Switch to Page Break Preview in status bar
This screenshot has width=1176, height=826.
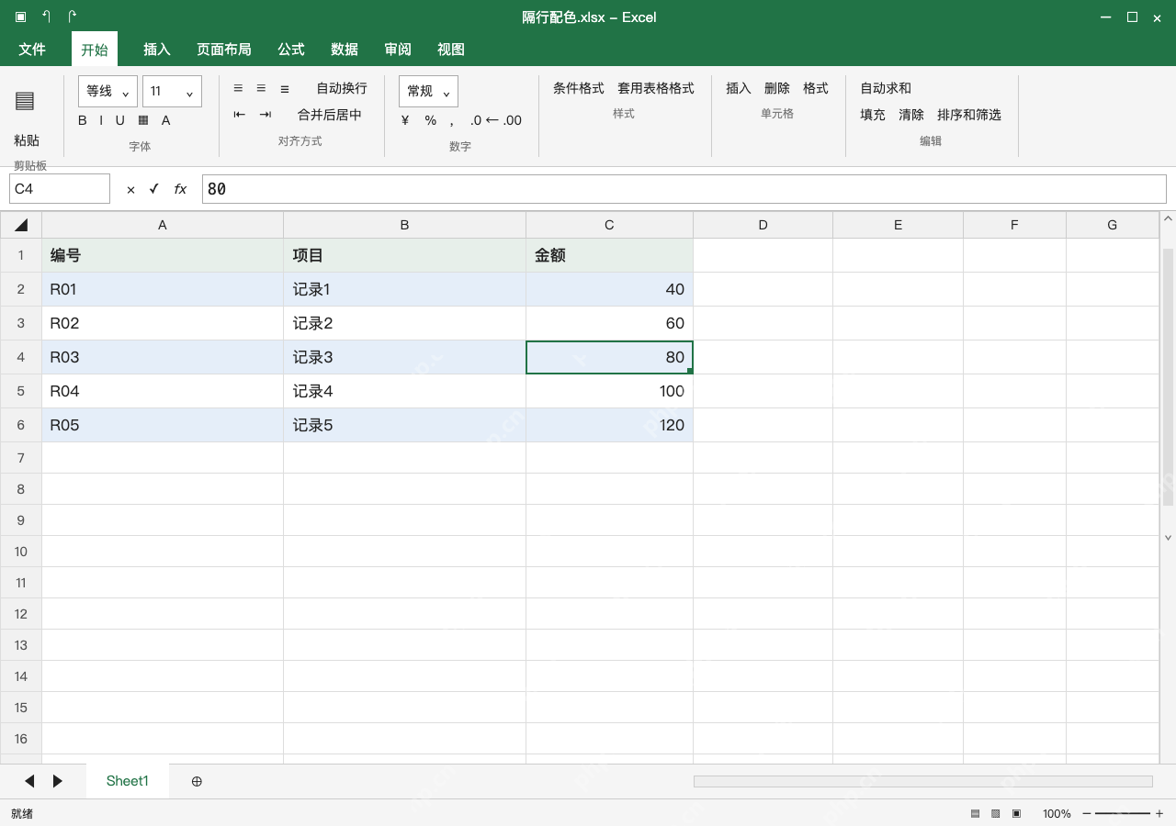coord(1016,814)
